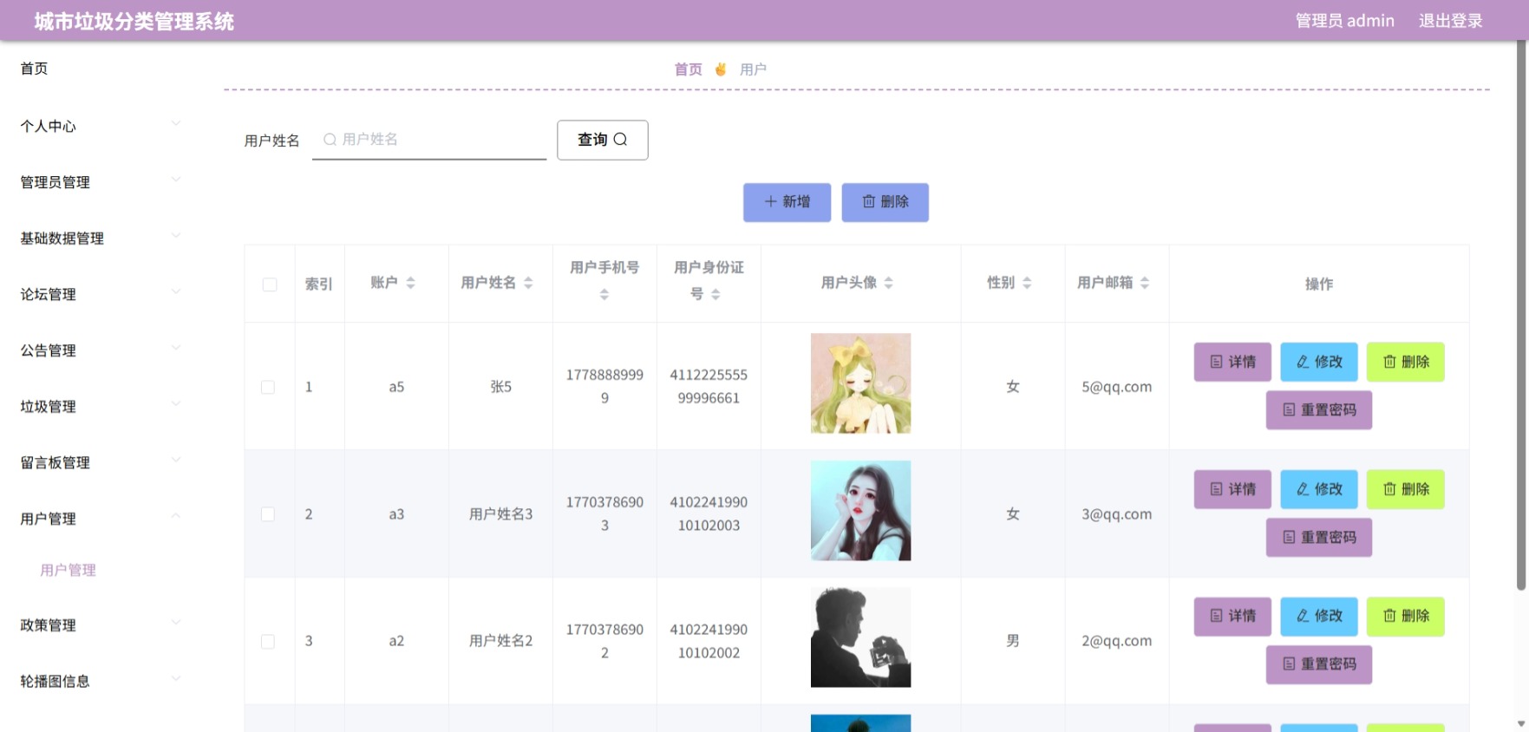The image size is (1529, 732).
Task: Click the sort arrows next to 性别
Action: [x=1027, y=283]
